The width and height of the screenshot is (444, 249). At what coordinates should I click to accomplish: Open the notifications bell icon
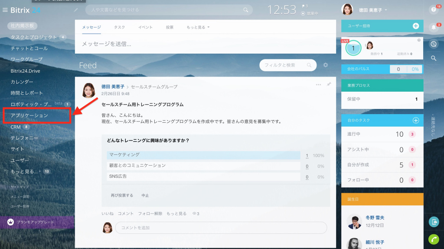pos(434,27)
